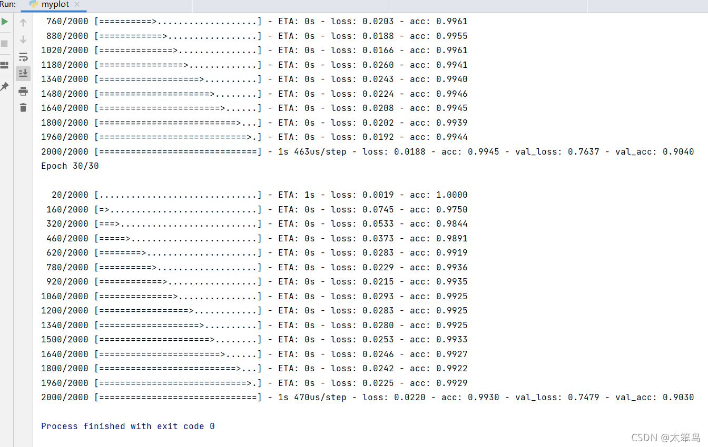The width and height of the screenshot is (708, 447).
Task: Toggle scroll to end of console
Action: click(x=23, y=73)
